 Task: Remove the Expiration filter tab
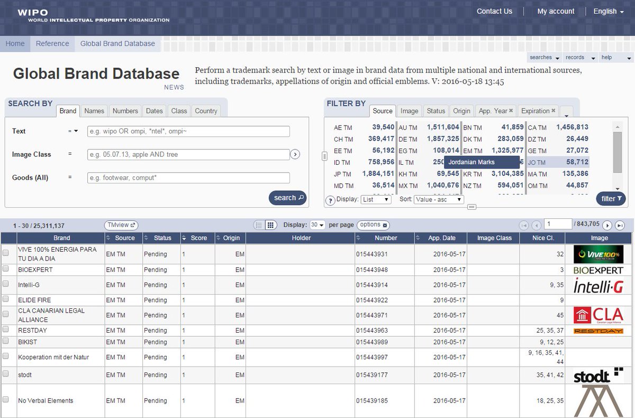pos(553,111)
